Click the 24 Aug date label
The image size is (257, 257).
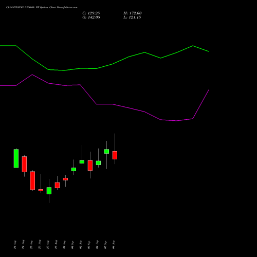pyautogui.click(x=23, y=245)
